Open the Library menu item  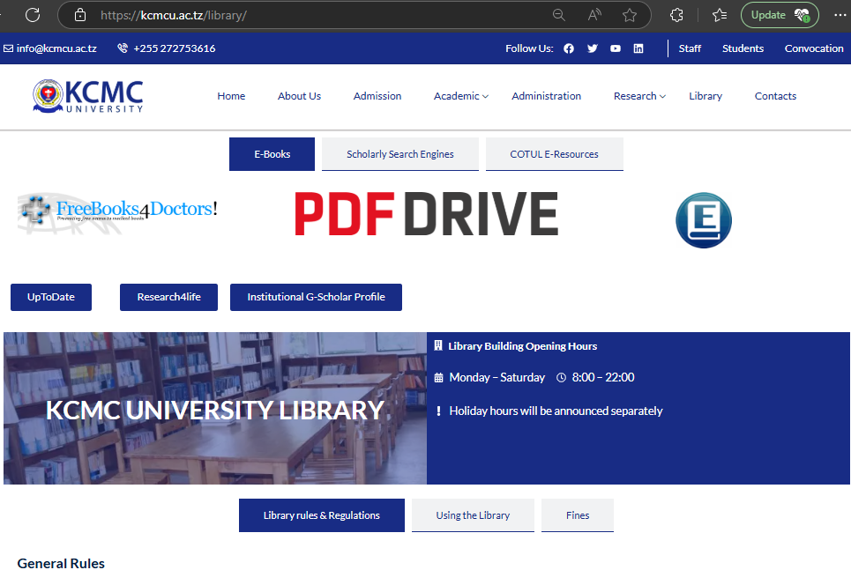[x=705, y=96]
